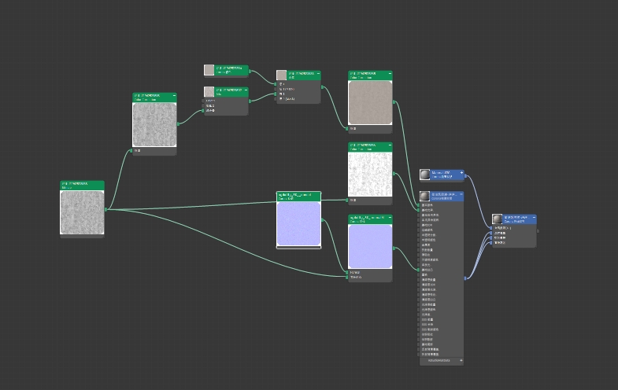Collapse the beige Color Correction node

pos(390,74)
